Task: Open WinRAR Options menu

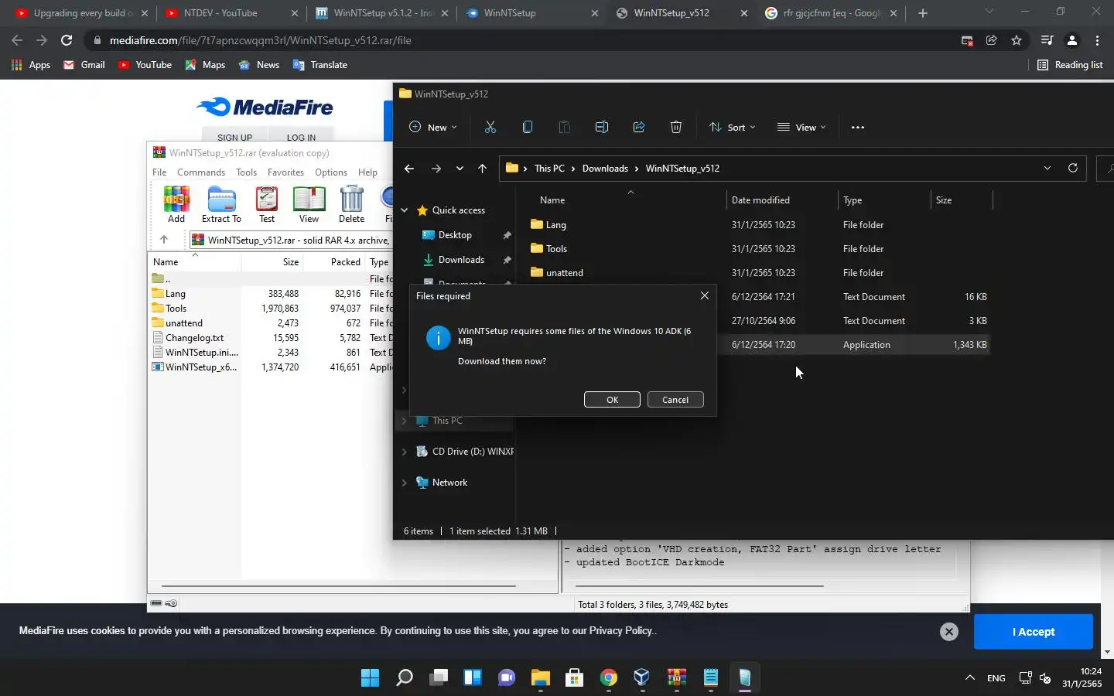Action: (x=331, y=172)
